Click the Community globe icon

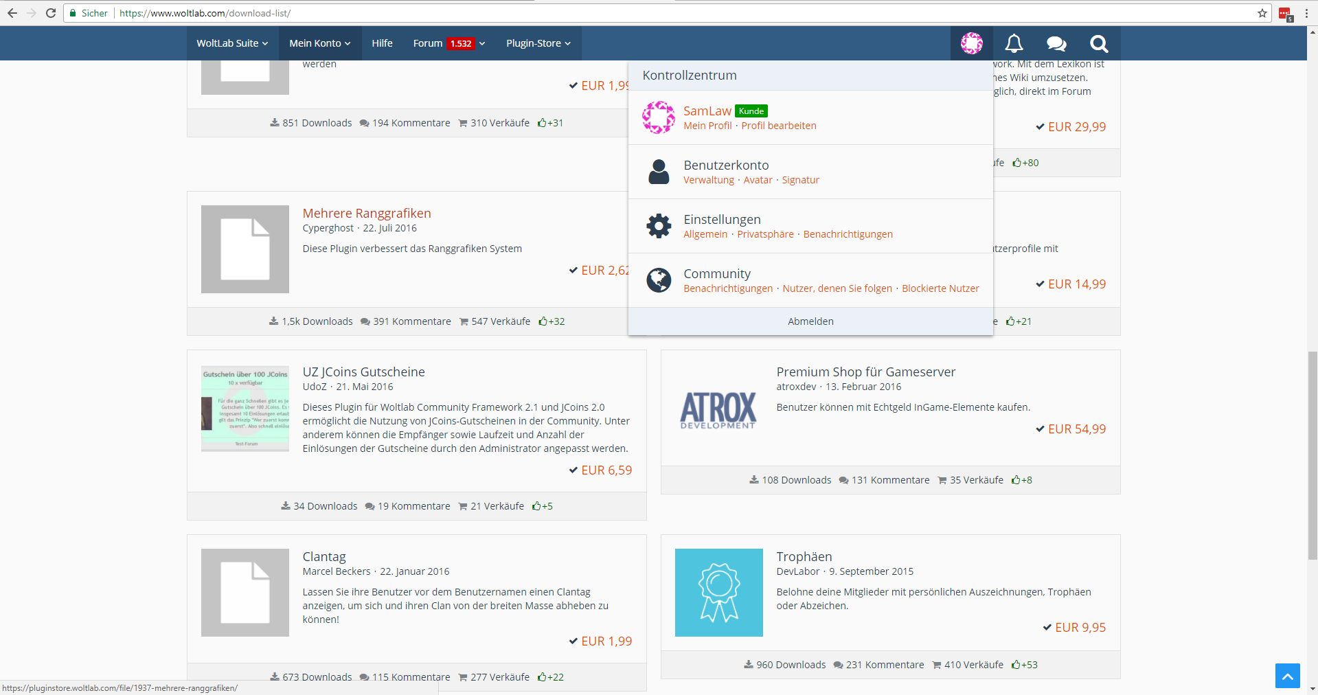pos(659,280)
